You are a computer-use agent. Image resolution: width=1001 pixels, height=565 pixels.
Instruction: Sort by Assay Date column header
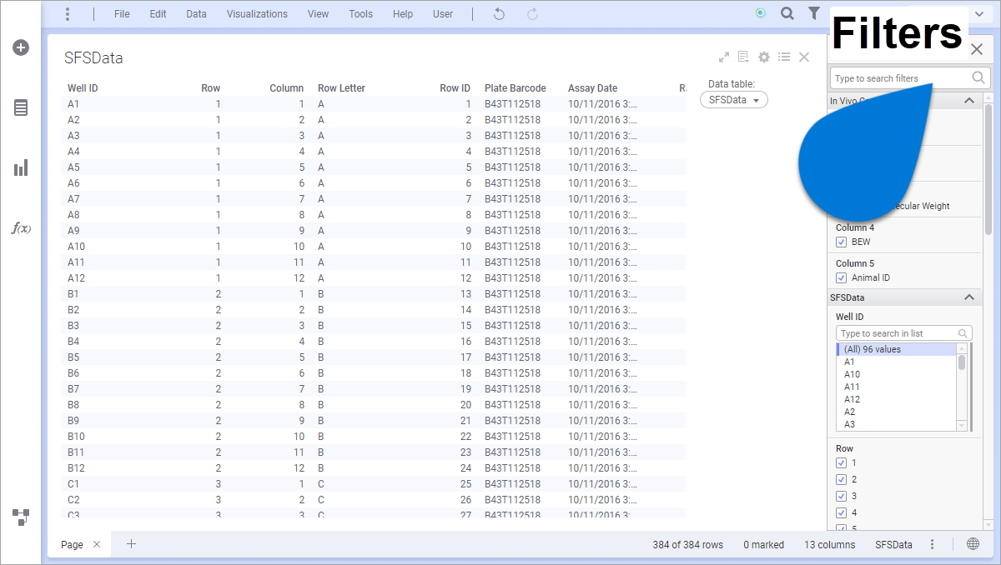(592, 87)
